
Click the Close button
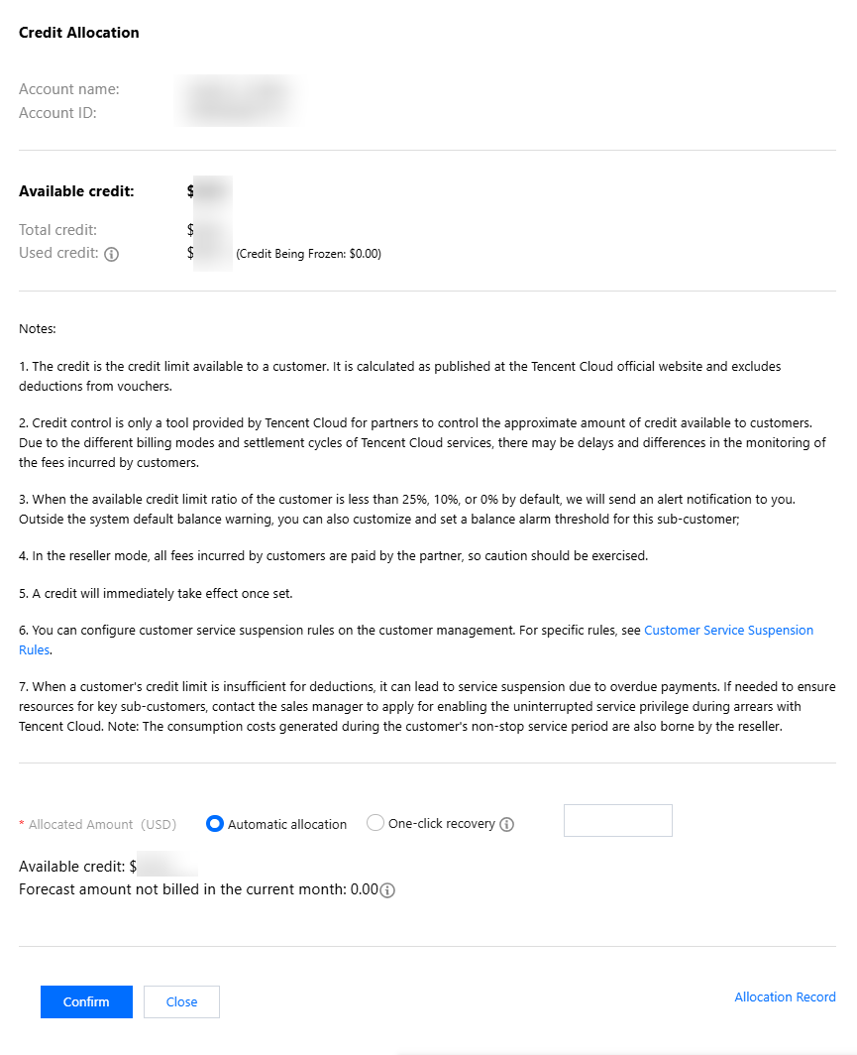(x=181, y=1001)
